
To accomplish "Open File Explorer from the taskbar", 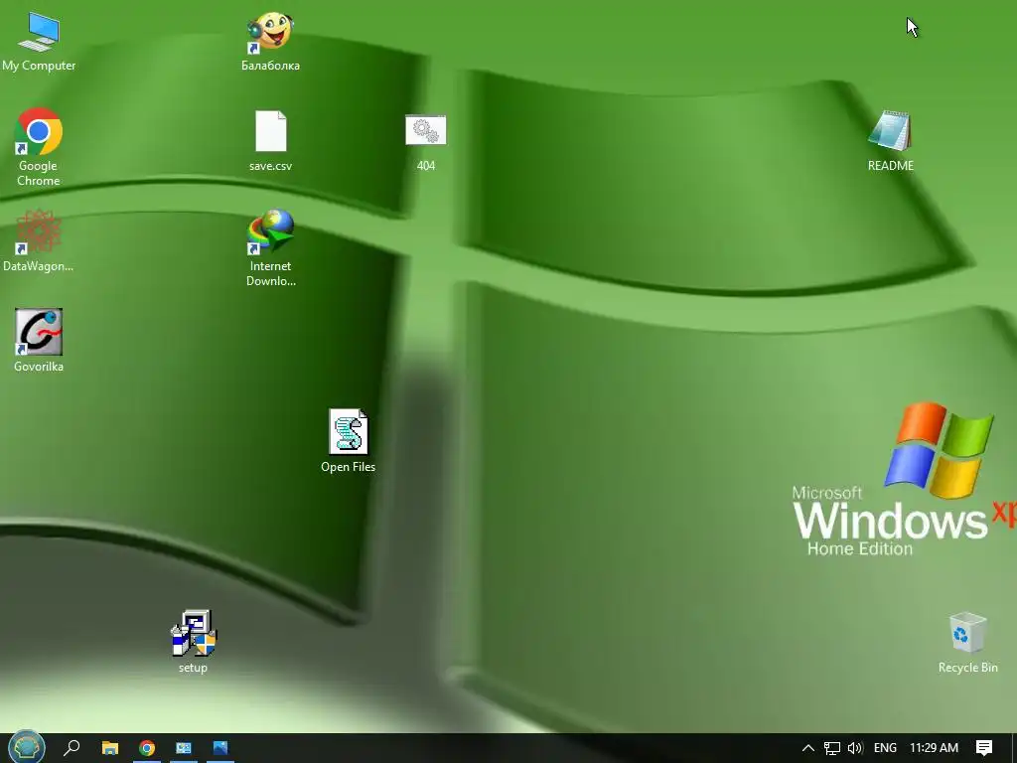I will 110,748.
